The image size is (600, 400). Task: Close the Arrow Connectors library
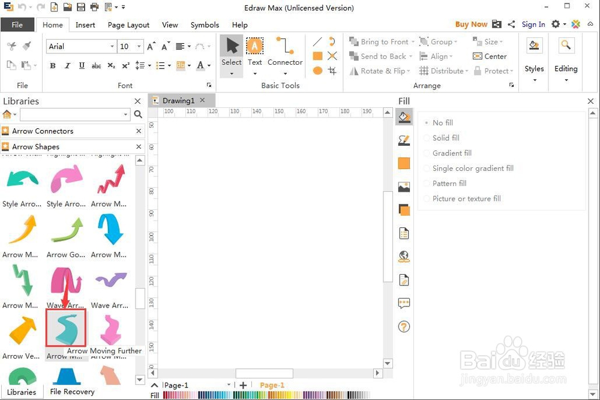click(x=139, y=131)
